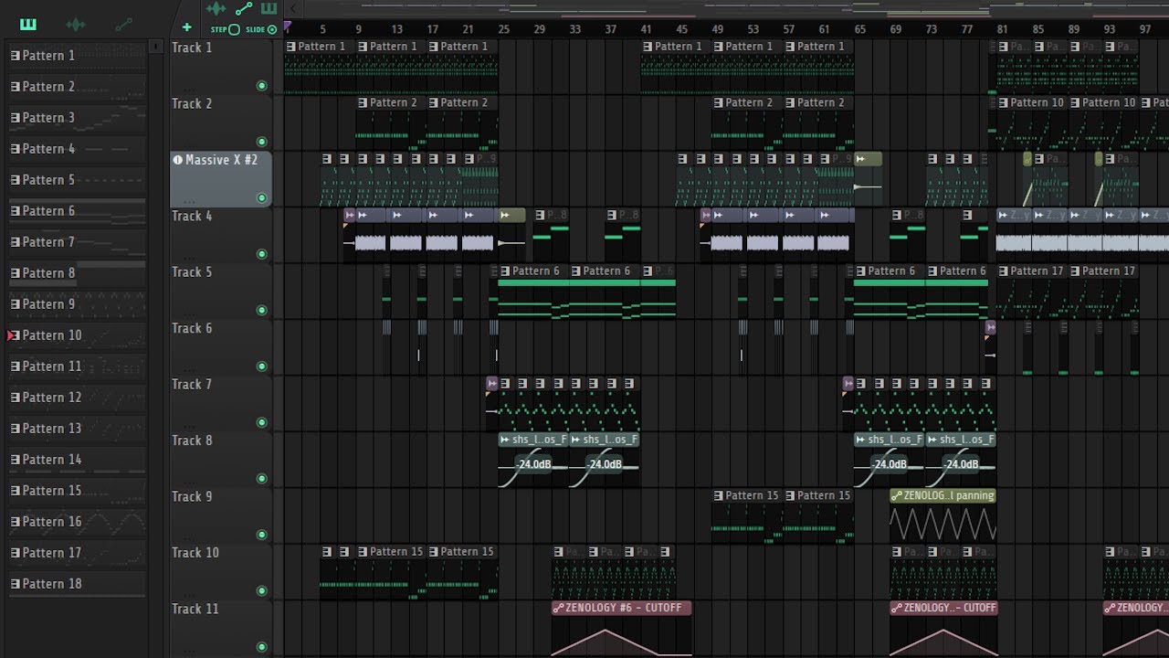Open menu icon of Pattern 17 clip at bar 81
The height and width of the screenshot is (658, 1169).
click(x=1004, y=271)
